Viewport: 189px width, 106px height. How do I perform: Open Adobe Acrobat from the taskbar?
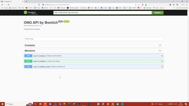pyautogui.click(x=93, y=104)
